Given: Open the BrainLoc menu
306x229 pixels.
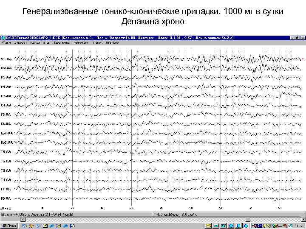Looking at the screenshot, I should coord(112,43).
